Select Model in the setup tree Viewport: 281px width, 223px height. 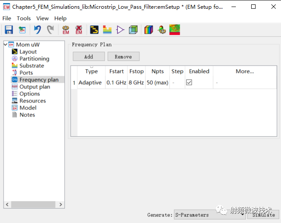point(28,108)
